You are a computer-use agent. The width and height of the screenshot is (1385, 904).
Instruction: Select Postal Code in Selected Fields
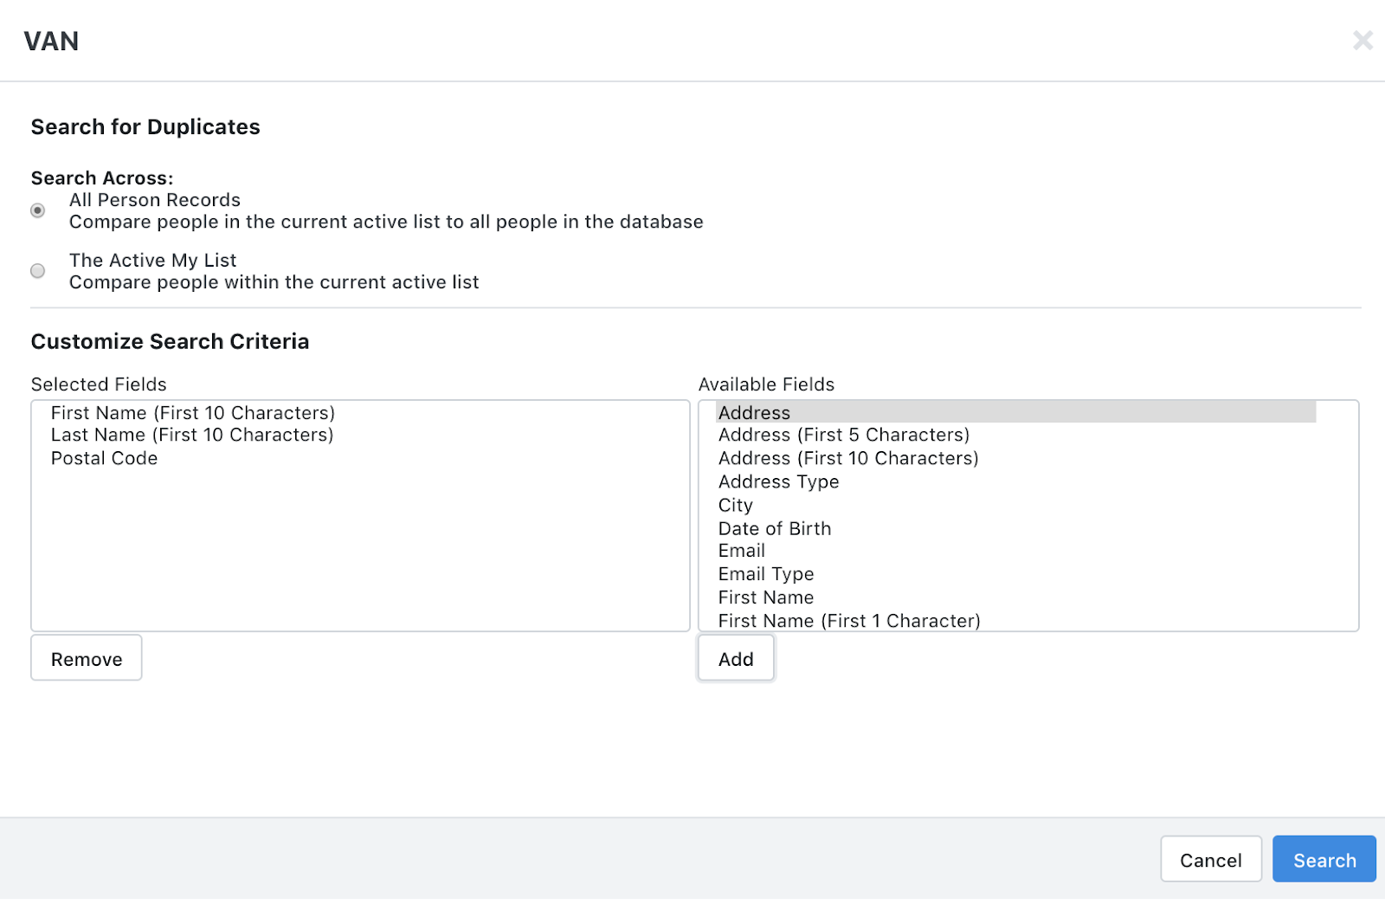click(x=104, y=458)
